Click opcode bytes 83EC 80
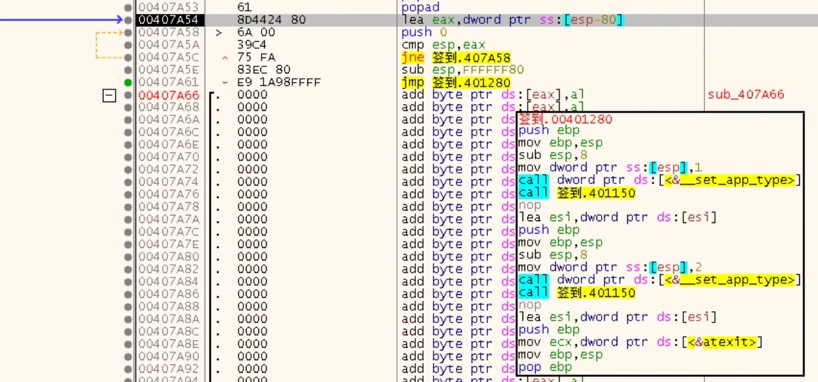The image size is (818, 382). point(264,70)
